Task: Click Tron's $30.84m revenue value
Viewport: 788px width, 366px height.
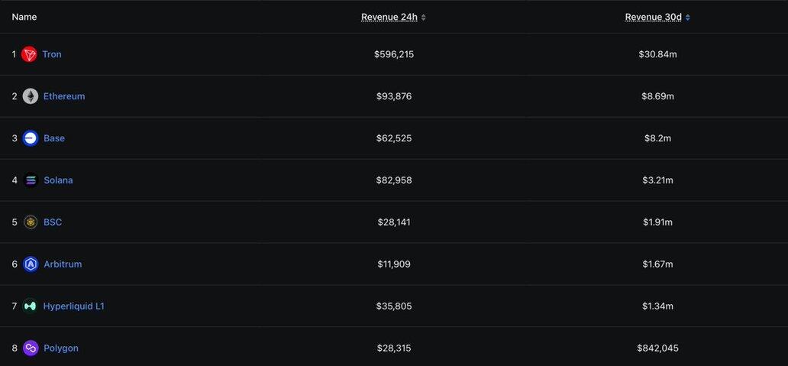Action: (x=657, y=54)
